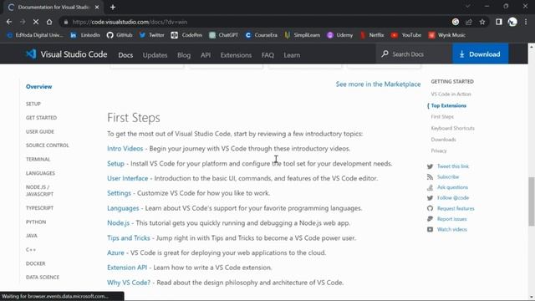Open the Chrome three-dot menu
Screen dimensions: 535x301
526,22
